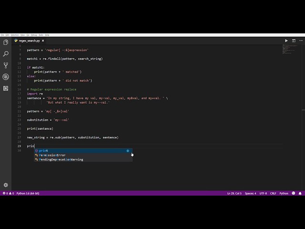The height and width of the screenshot is (229, 305).
Task: Close the regex_search.py tab
Action: tap(43, 41)
